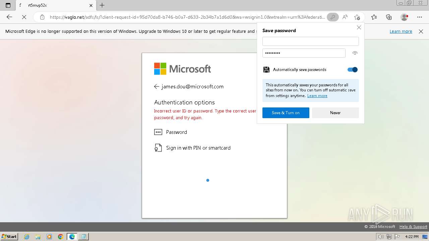This screenshot has width=429, height=241.
Task: Open the tab actions menu icon
Action: coord(8,5)
